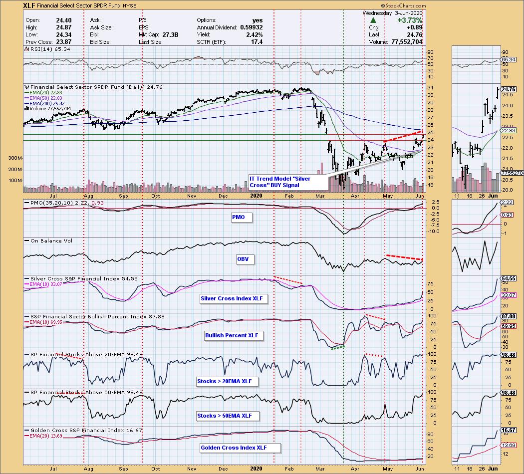Image resolution: width=524 pixels, height=474 pixels.
Task: Click the Mkt Cap 27.3B value
Action: pyautogui.click(x=171, y=35)
